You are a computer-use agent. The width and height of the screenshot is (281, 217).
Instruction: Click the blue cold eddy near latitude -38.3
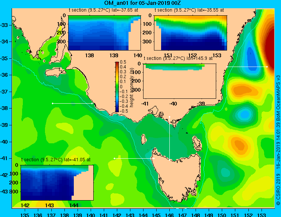pos(244,114)
